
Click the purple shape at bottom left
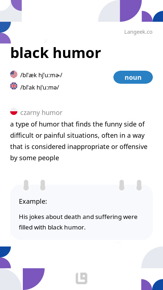coord(34,279)
